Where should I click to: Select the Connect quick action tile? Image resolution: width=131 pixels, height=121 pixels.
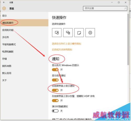(x=68, y=33)
